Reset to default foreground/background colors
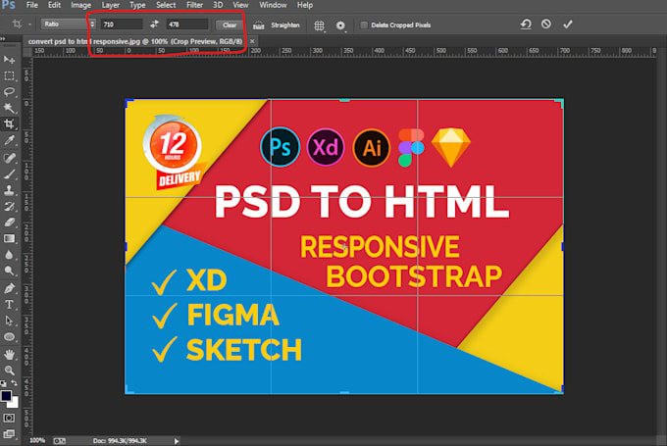 click(x=3, y=383)
